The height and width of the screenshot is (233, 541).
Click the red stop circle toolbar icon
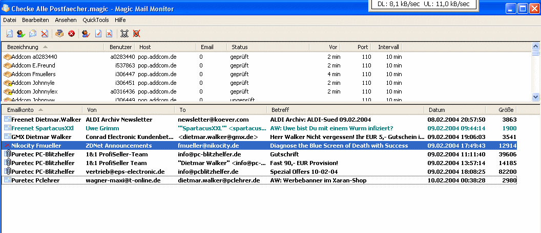tap(71, 34)
